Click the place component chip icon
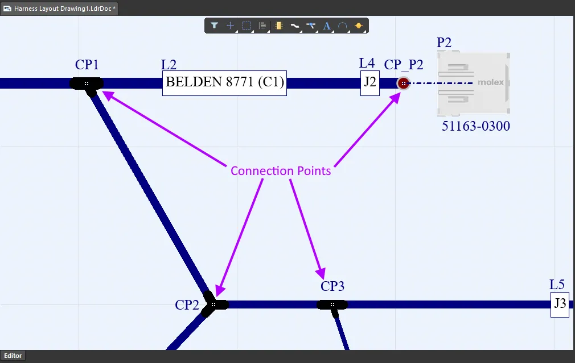 point(278,26)
